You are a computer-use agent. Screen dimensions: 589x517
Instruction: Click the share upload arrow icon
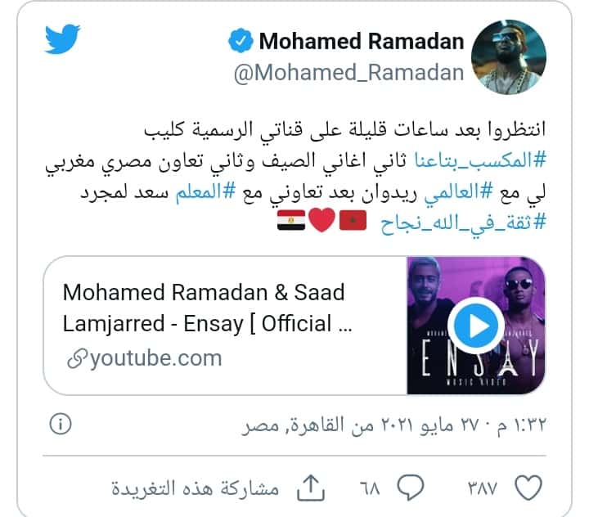[311, 488]
